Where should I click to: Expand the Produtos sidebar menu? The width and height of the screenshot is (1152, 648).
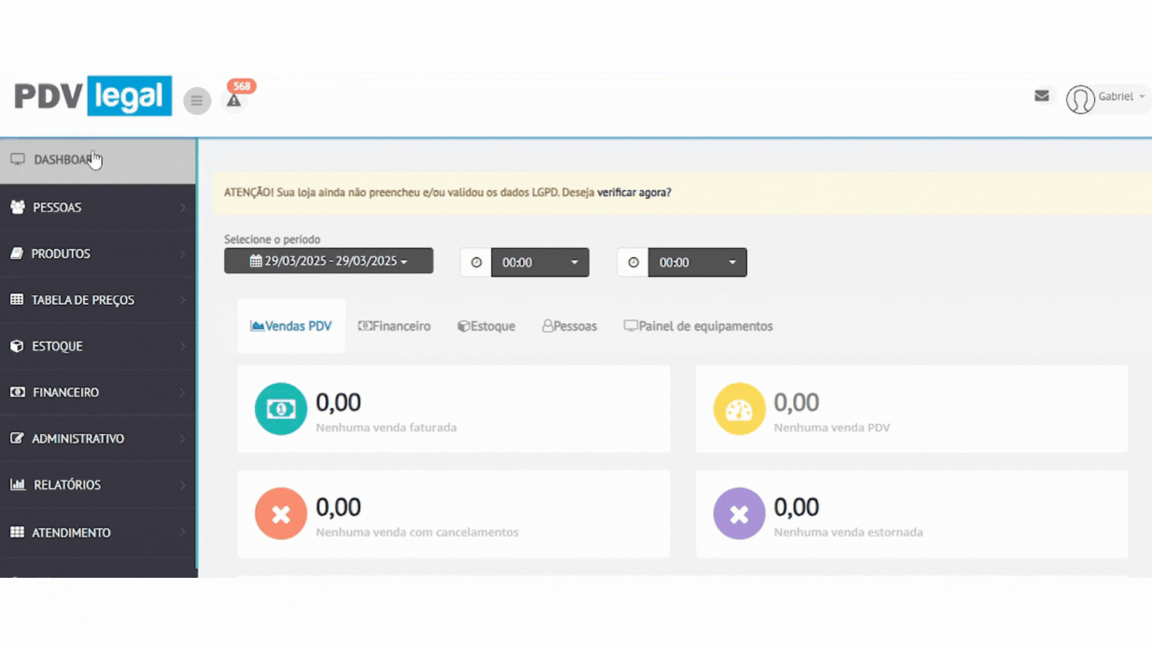point(61,254)
